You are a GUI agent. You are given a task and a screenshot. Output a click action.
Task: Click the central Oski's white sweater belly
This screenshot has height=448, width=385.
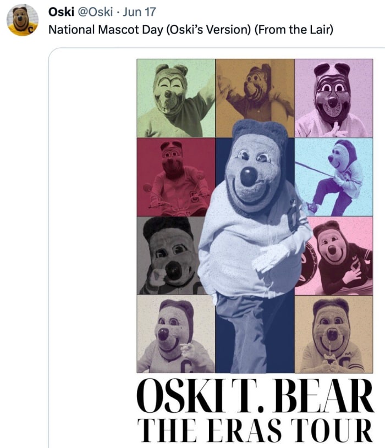pos(237,242)
